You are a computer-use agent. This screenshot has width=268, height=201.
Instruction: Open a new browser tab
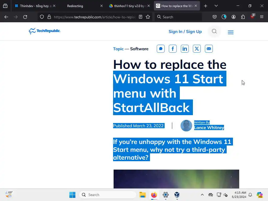pyautogui.click(x=206, y=6)
